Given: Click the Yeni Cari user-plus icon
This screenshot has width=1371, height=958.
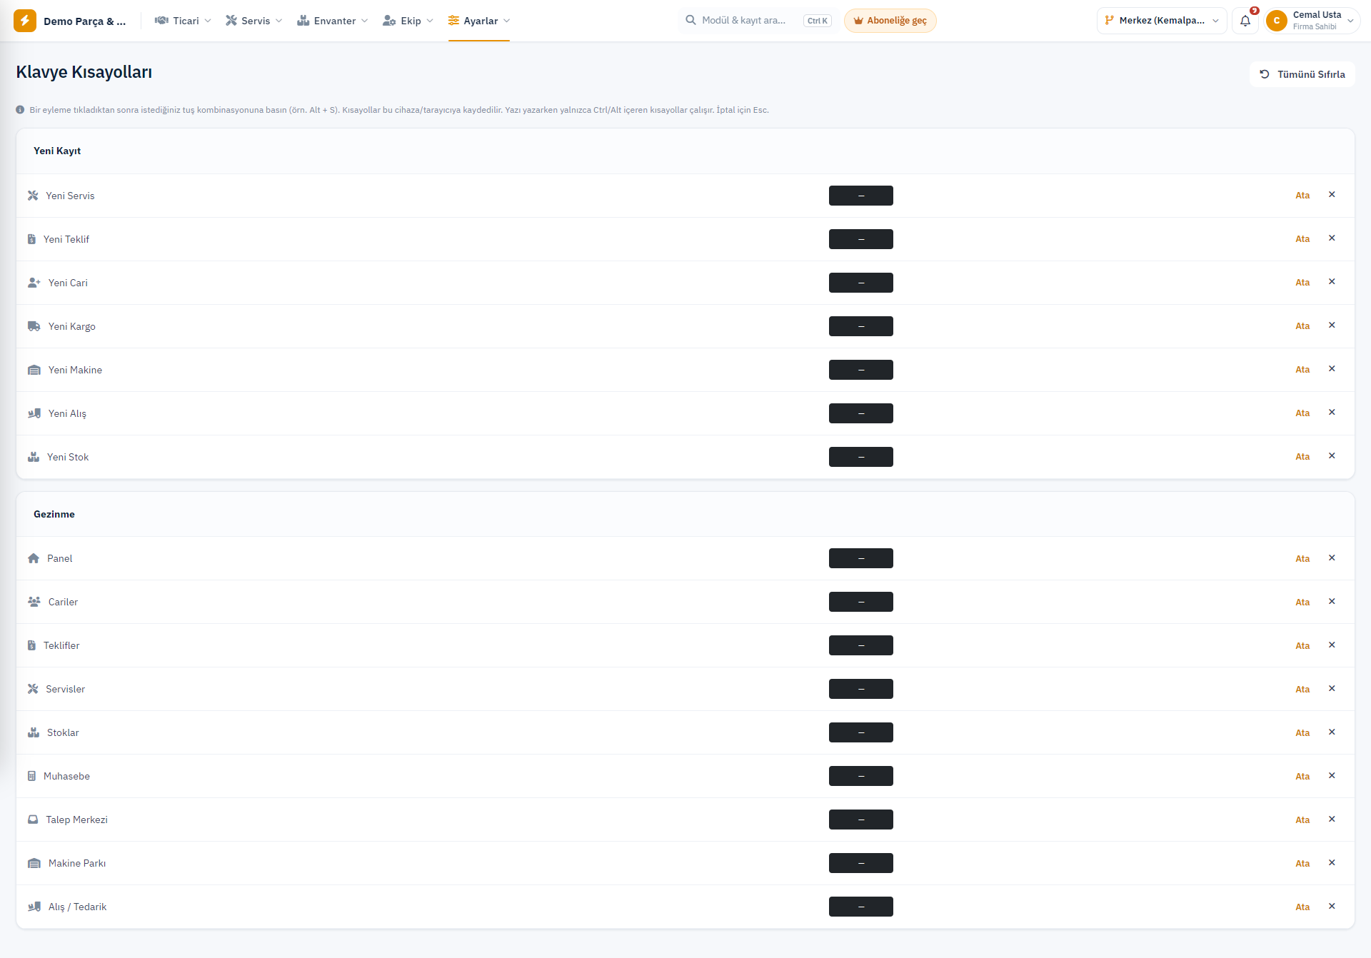Looking at the screenshot, I should pyautogui.click(x=34, y=283).
